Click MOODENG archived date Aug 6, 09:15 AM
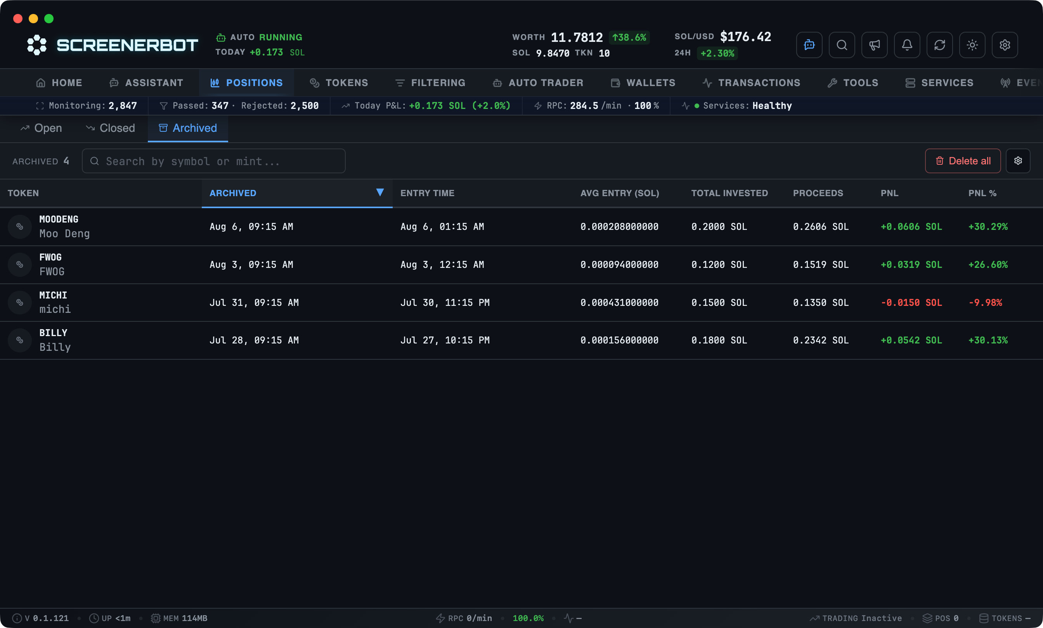 pos(251,227)
